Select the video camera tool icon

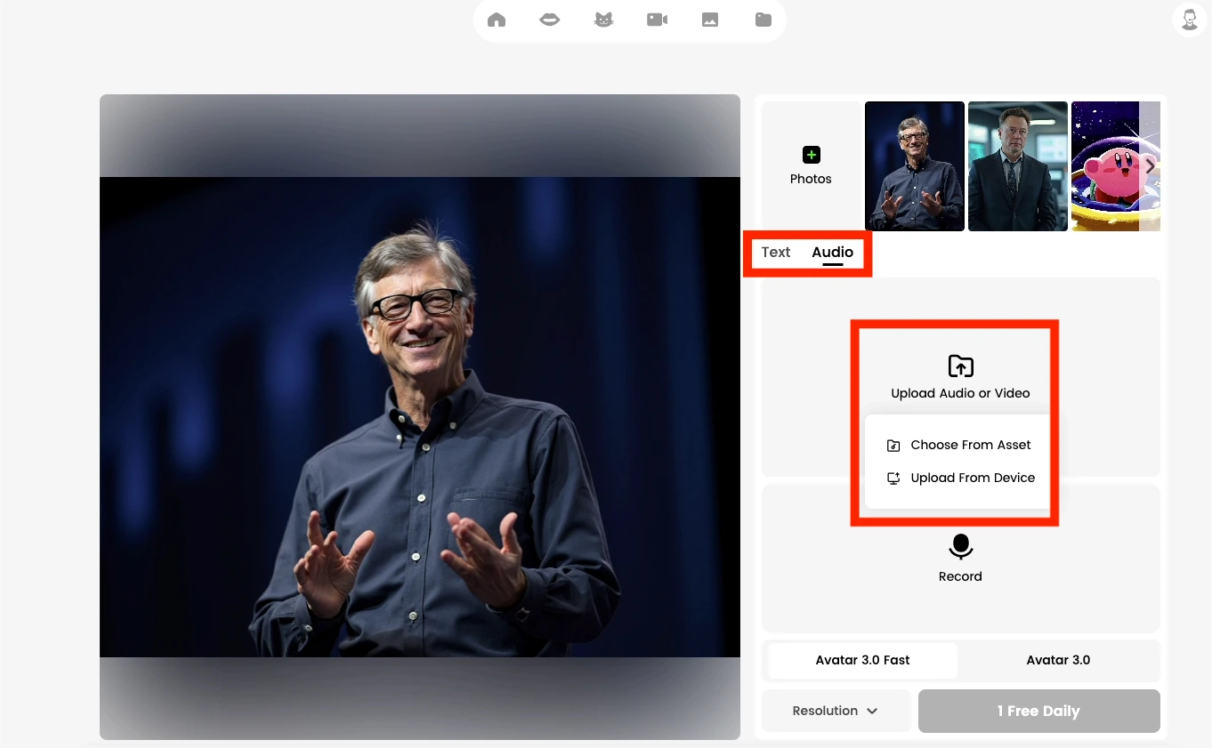coord(657,19)
